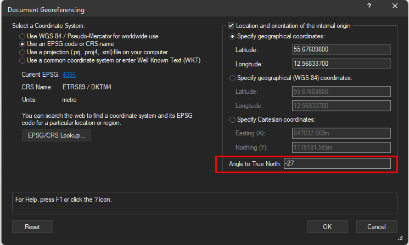Screen dimensions: 409x245
Task: Click the help question mark icon
Action: pos(369,6)
